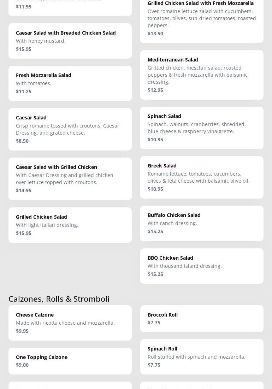The height and width of the screenshot is (389, 272).
Task: Open the Cheese Calzone item
Action: [x=70, y=323]
